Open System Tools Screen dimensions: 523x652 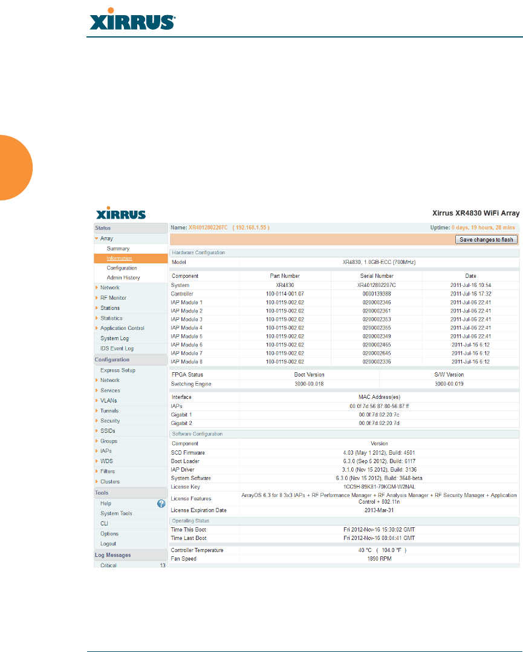tap(116, 513)
